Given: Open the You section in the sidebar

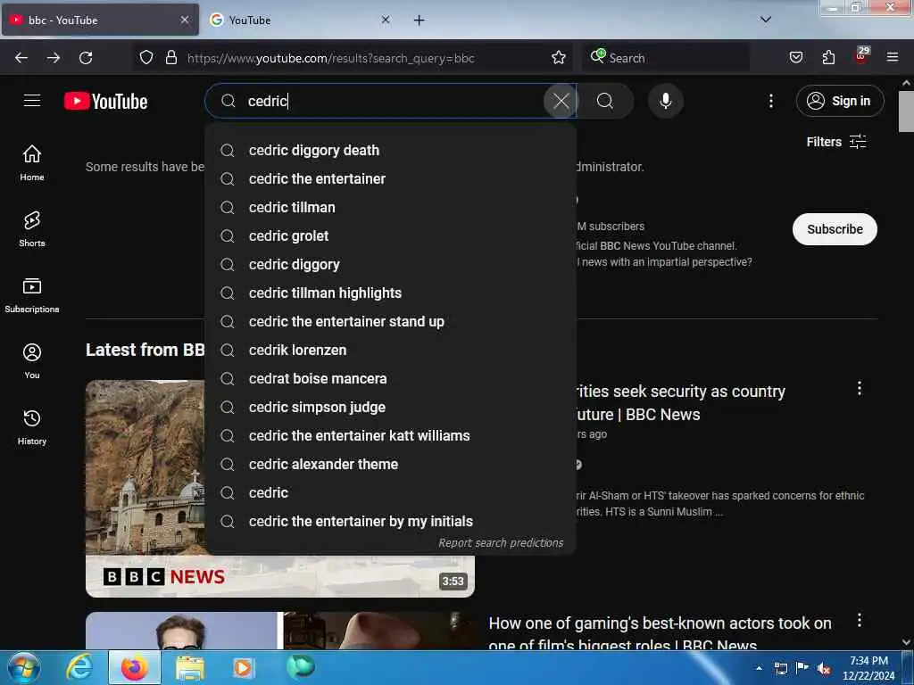Looking at the screenshot, I should click(x=32, y=361).
